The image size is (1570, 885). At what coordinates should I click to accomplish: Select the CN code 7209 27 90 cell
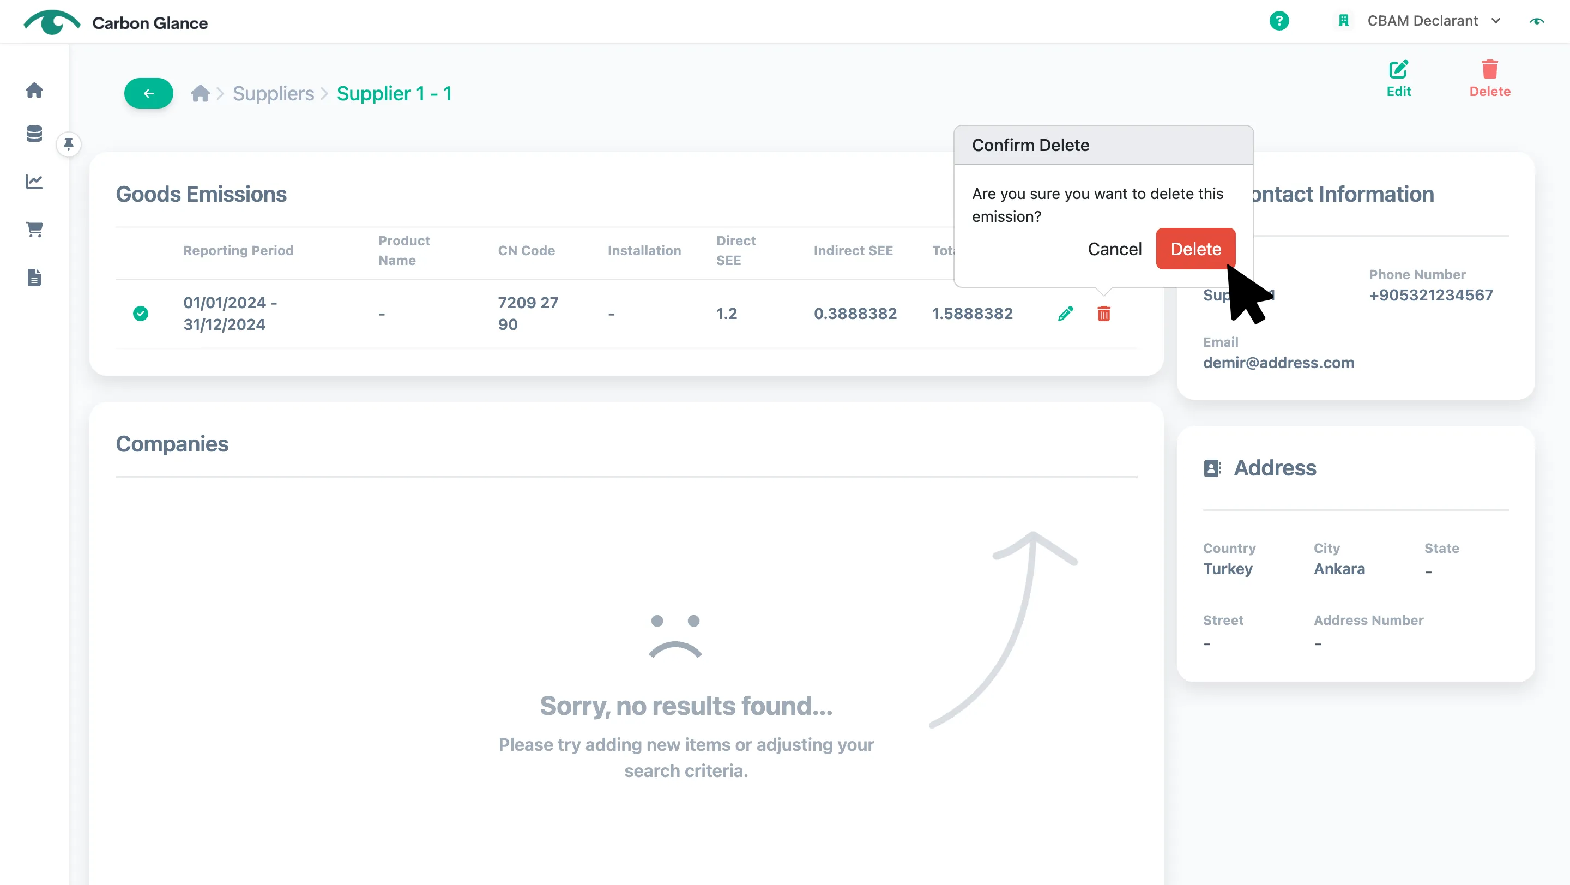[528, 314]
